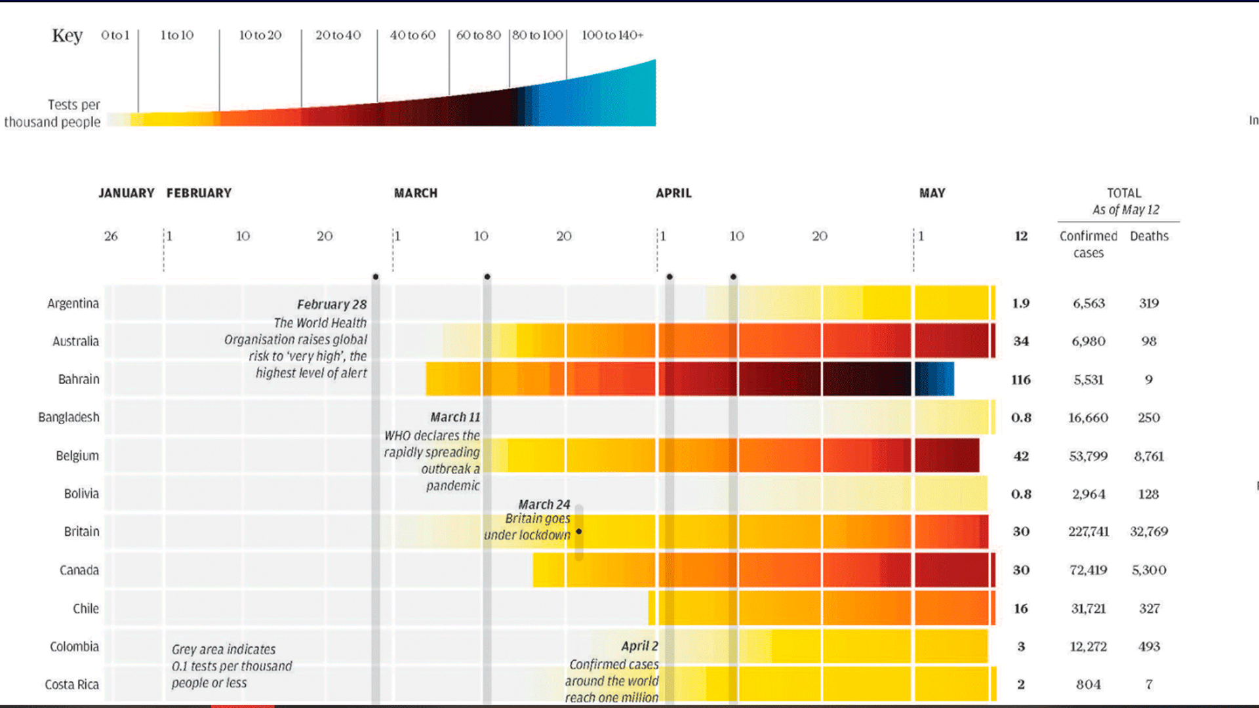Click Chile's confirmed cases '31,721'

pyautogui.click(x=1089, y=608)
